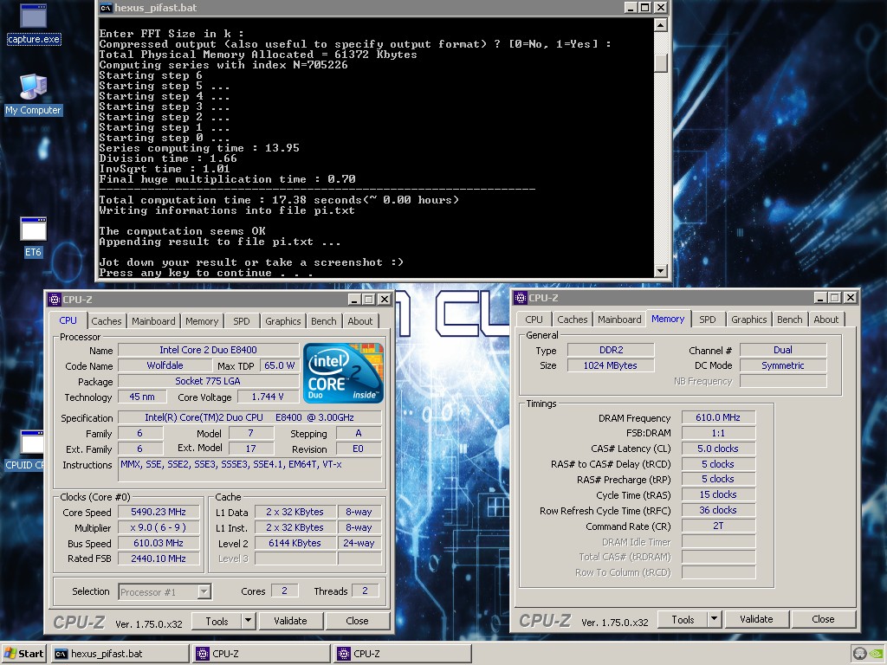Select Memory tab in right CPU-Z

668,319
